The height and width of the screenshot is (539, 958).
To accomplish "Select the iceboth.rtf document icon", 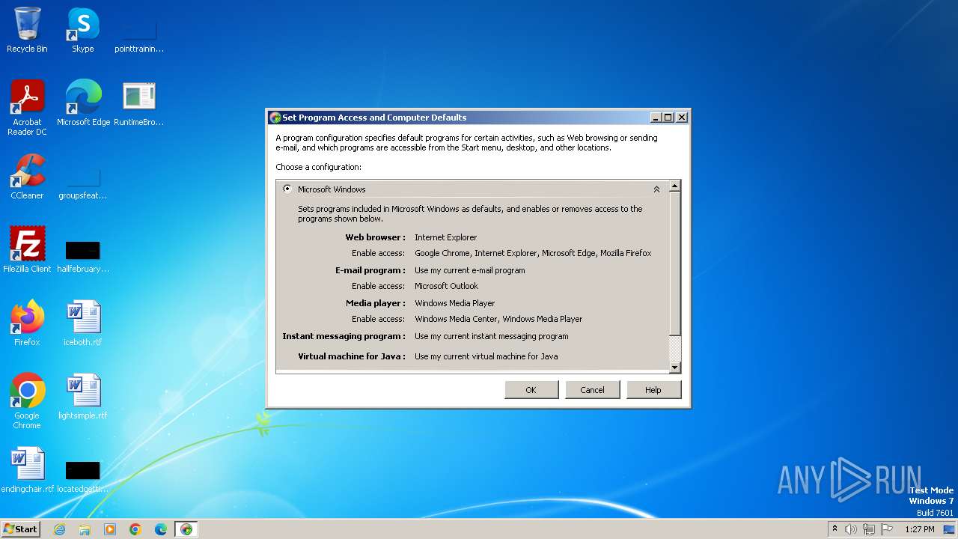I will [x=83, y=323].
